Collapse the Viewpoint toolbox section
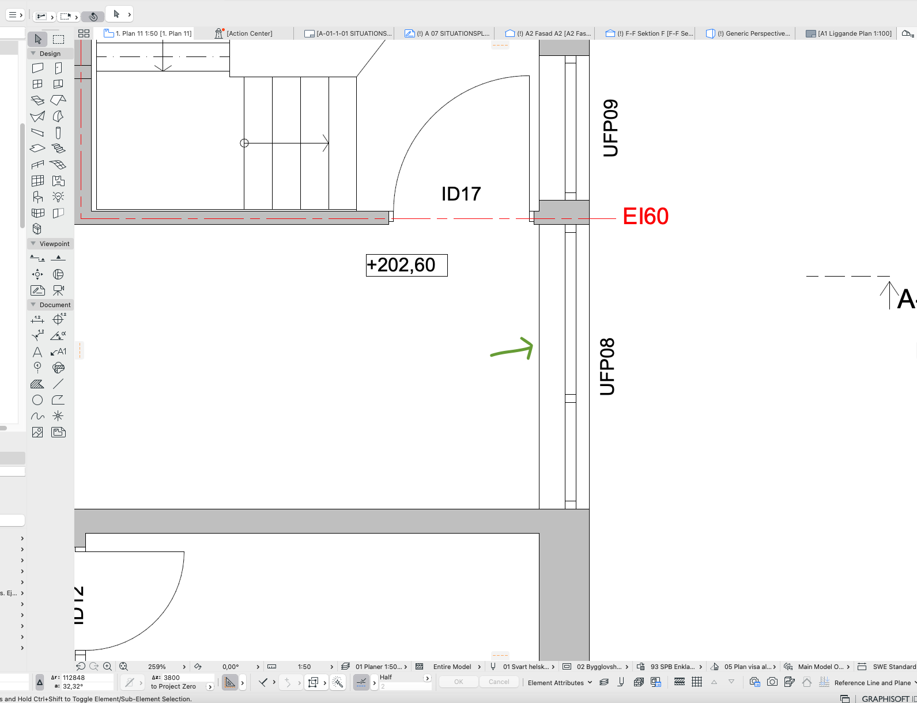917x703 pixels. (x=33, y=244)
